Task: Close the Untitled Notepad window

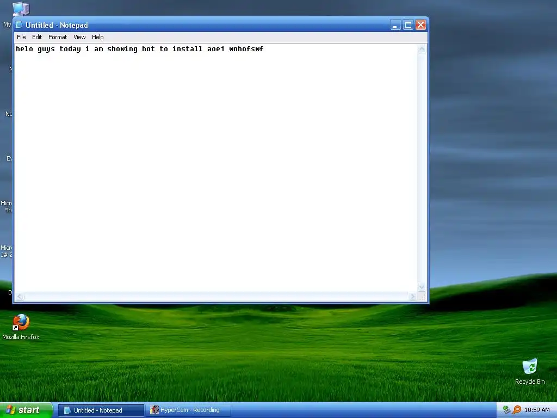Action: pyautogui.click(x=420, y=25)
